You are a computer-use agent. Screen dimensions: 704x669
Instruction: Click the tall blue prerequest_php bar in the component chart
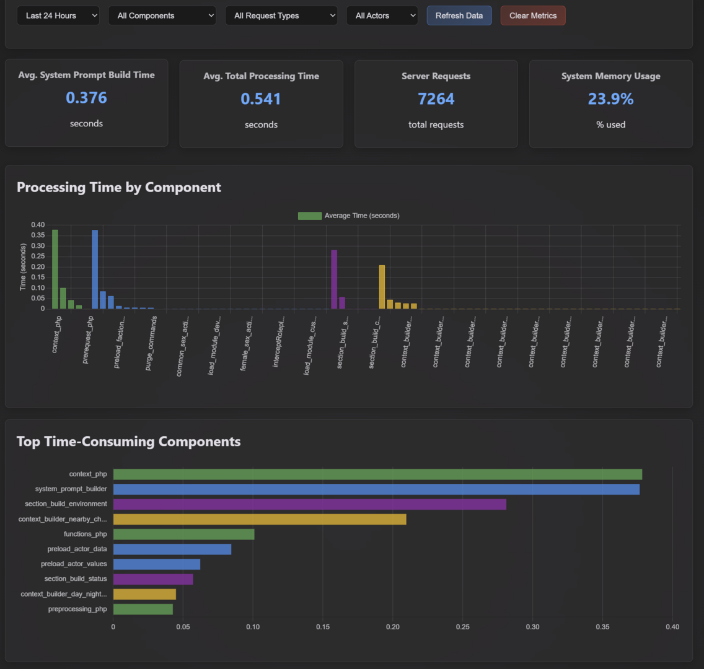(95, 269)
